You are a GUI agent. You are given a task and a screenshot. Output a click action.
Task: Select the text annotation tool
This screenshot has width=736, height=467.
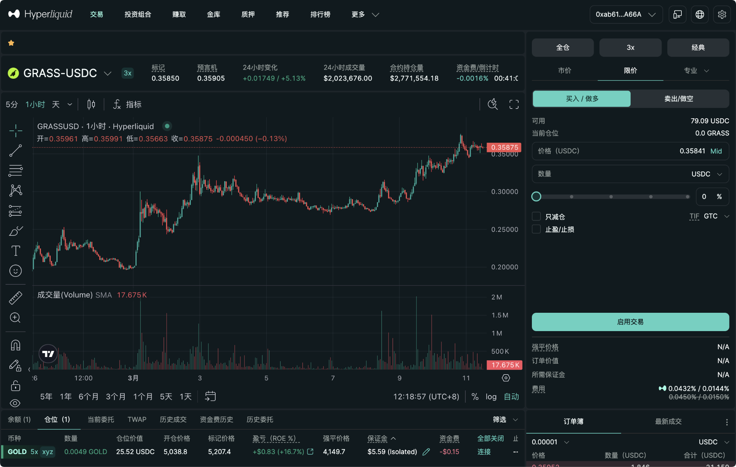[15, 251]
